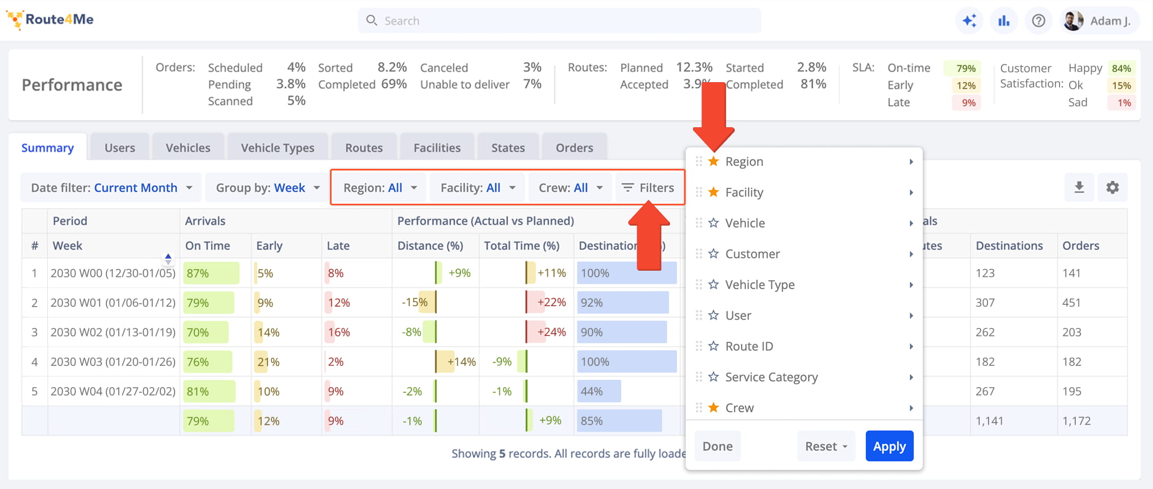Expand the User filter submenu arrow

[x=911, y=315]
